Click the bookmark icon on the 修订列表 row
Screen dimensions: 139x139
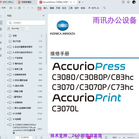[10, 41]
